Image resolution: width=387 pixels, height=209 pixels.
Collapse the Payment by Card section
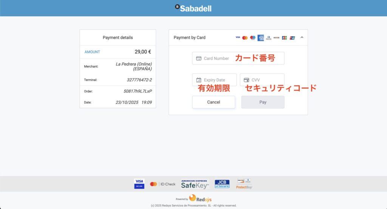(x=302, y=37)
